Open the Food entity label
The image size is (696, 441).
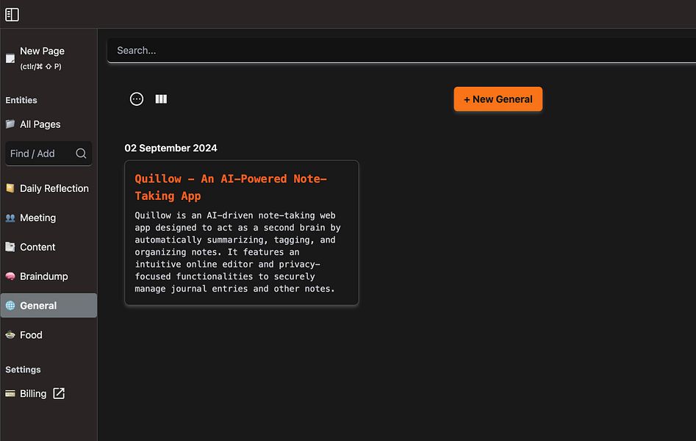click(x=31, y=335)
